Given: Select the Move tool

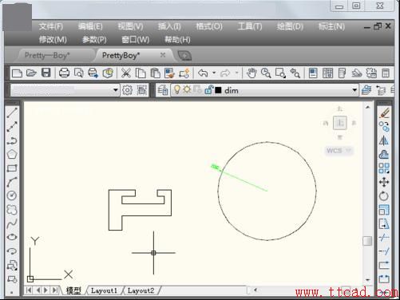Looking at the screenshot, I should point(384,182).
